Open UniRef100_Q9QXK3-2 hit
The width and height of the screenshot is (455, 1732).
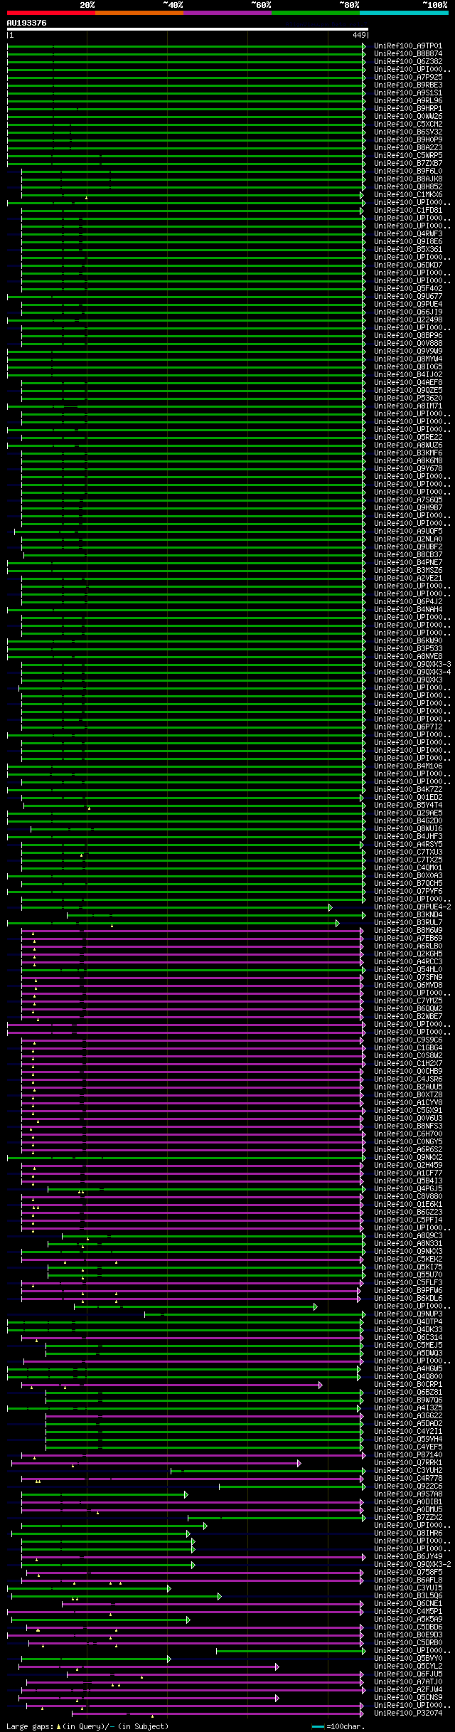pyautogui.click(x=412, y=1565)
